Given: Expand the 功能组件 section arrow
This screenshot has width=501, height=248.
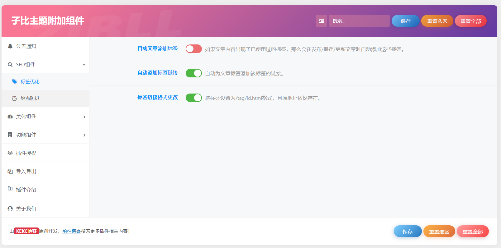Looking at the screenshot, I should click(x=84, y=135).
